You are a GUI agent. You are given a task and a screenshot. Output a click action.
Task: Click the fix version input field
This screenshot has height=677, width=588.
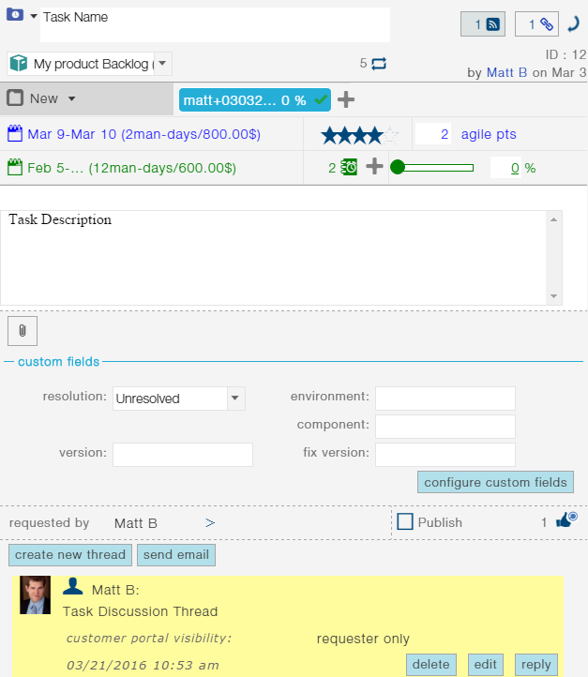coord(445,455)
